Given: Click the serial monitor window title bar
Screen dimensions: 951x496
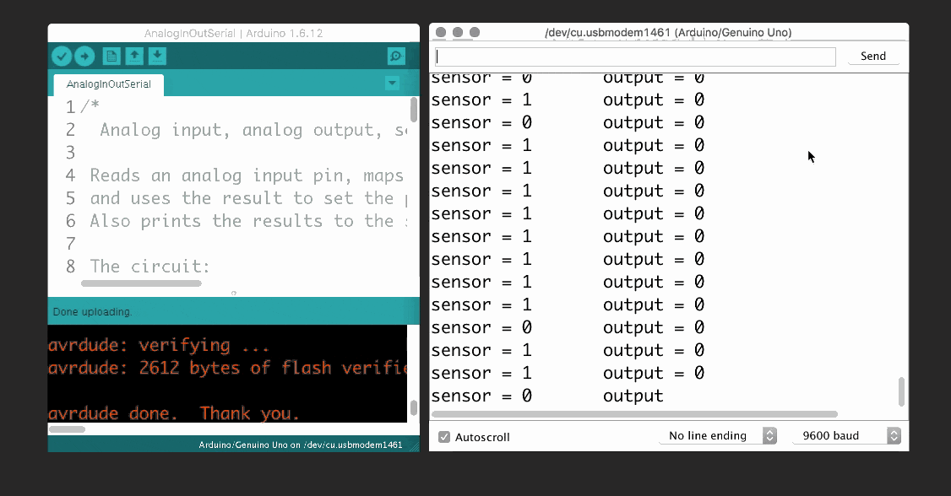Looking at the screenshot, I should (x=667, y=32).
